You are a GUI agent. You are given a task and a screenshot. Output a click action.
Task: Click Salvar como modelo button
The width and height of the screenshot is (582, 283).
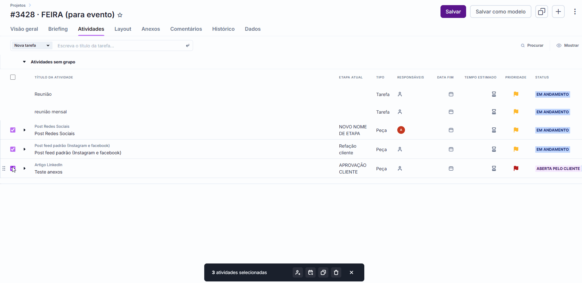tap(501, 12)
